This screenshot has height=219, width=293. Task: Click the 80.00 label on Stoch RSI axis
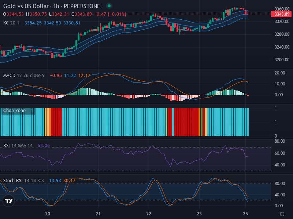tap(280, 184)
